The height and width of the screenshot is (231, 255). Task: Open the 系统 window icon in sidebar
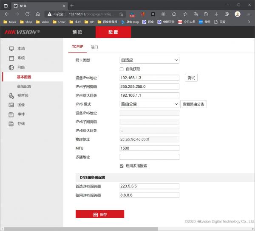pyautogui.click(x=11, y=58)
